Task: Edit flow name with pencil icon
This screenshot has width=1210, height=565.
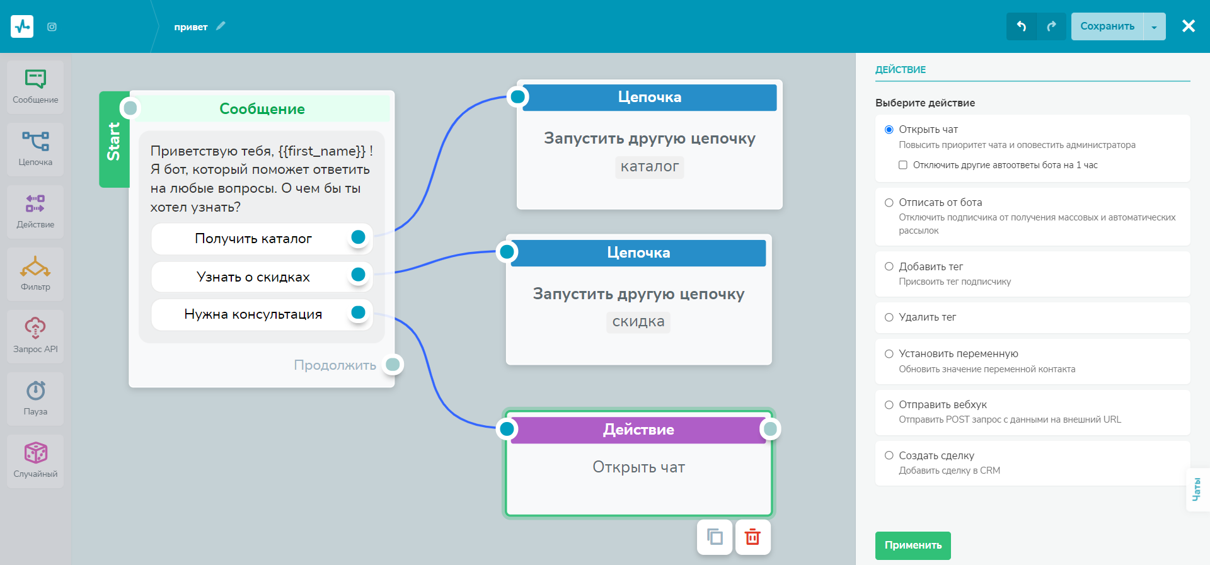Action: point(221,26)
